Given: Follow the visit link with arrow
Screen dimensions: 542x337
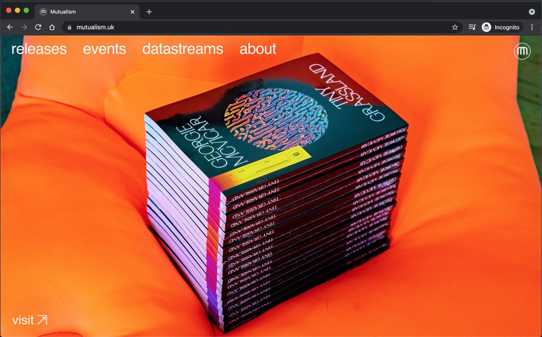Looking at the screenshot, I should click(30, 320).
